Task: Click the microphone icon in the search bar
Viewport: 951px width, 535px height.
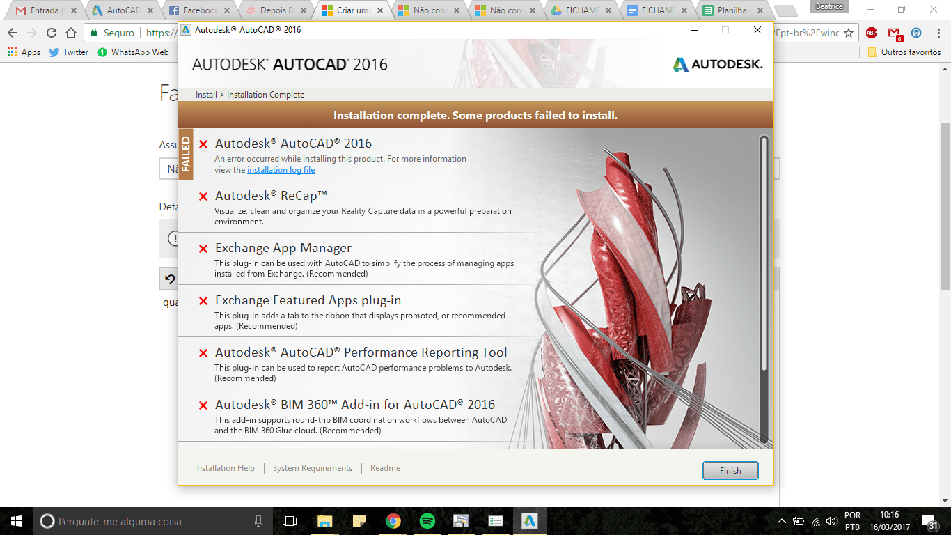Action: click(258, 520)
